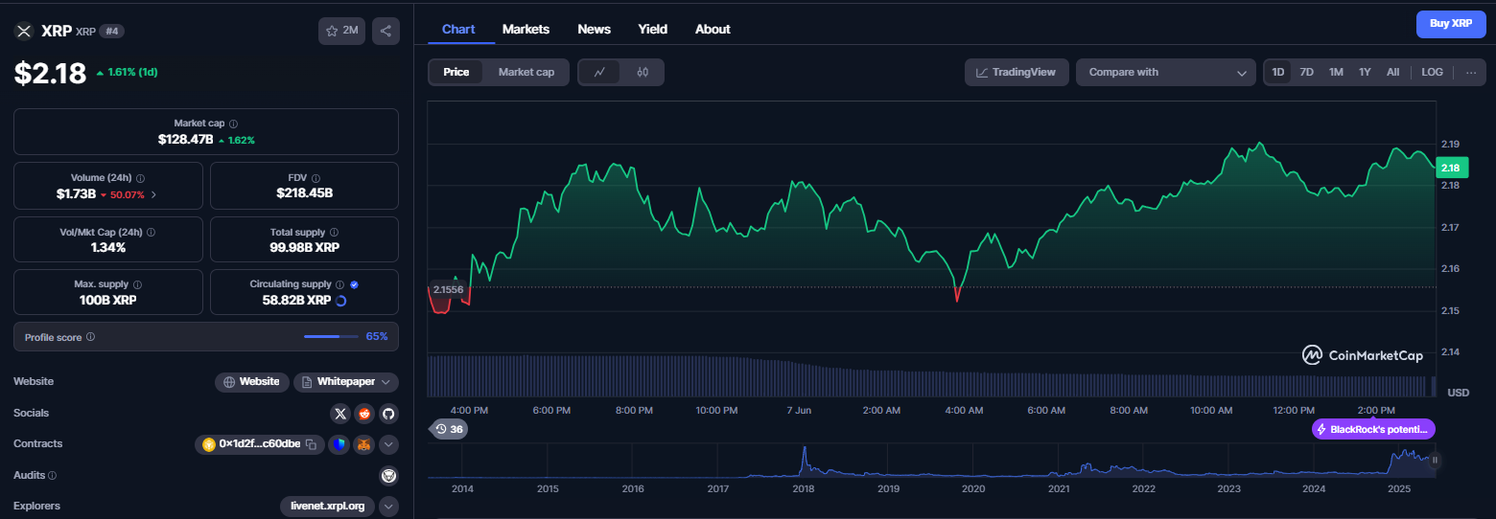Image resolution: width=1496 pixels, height=519 pixels.
Task: Click the XRP logo icon
Action: pyautogui.click(x=24, y=31)
